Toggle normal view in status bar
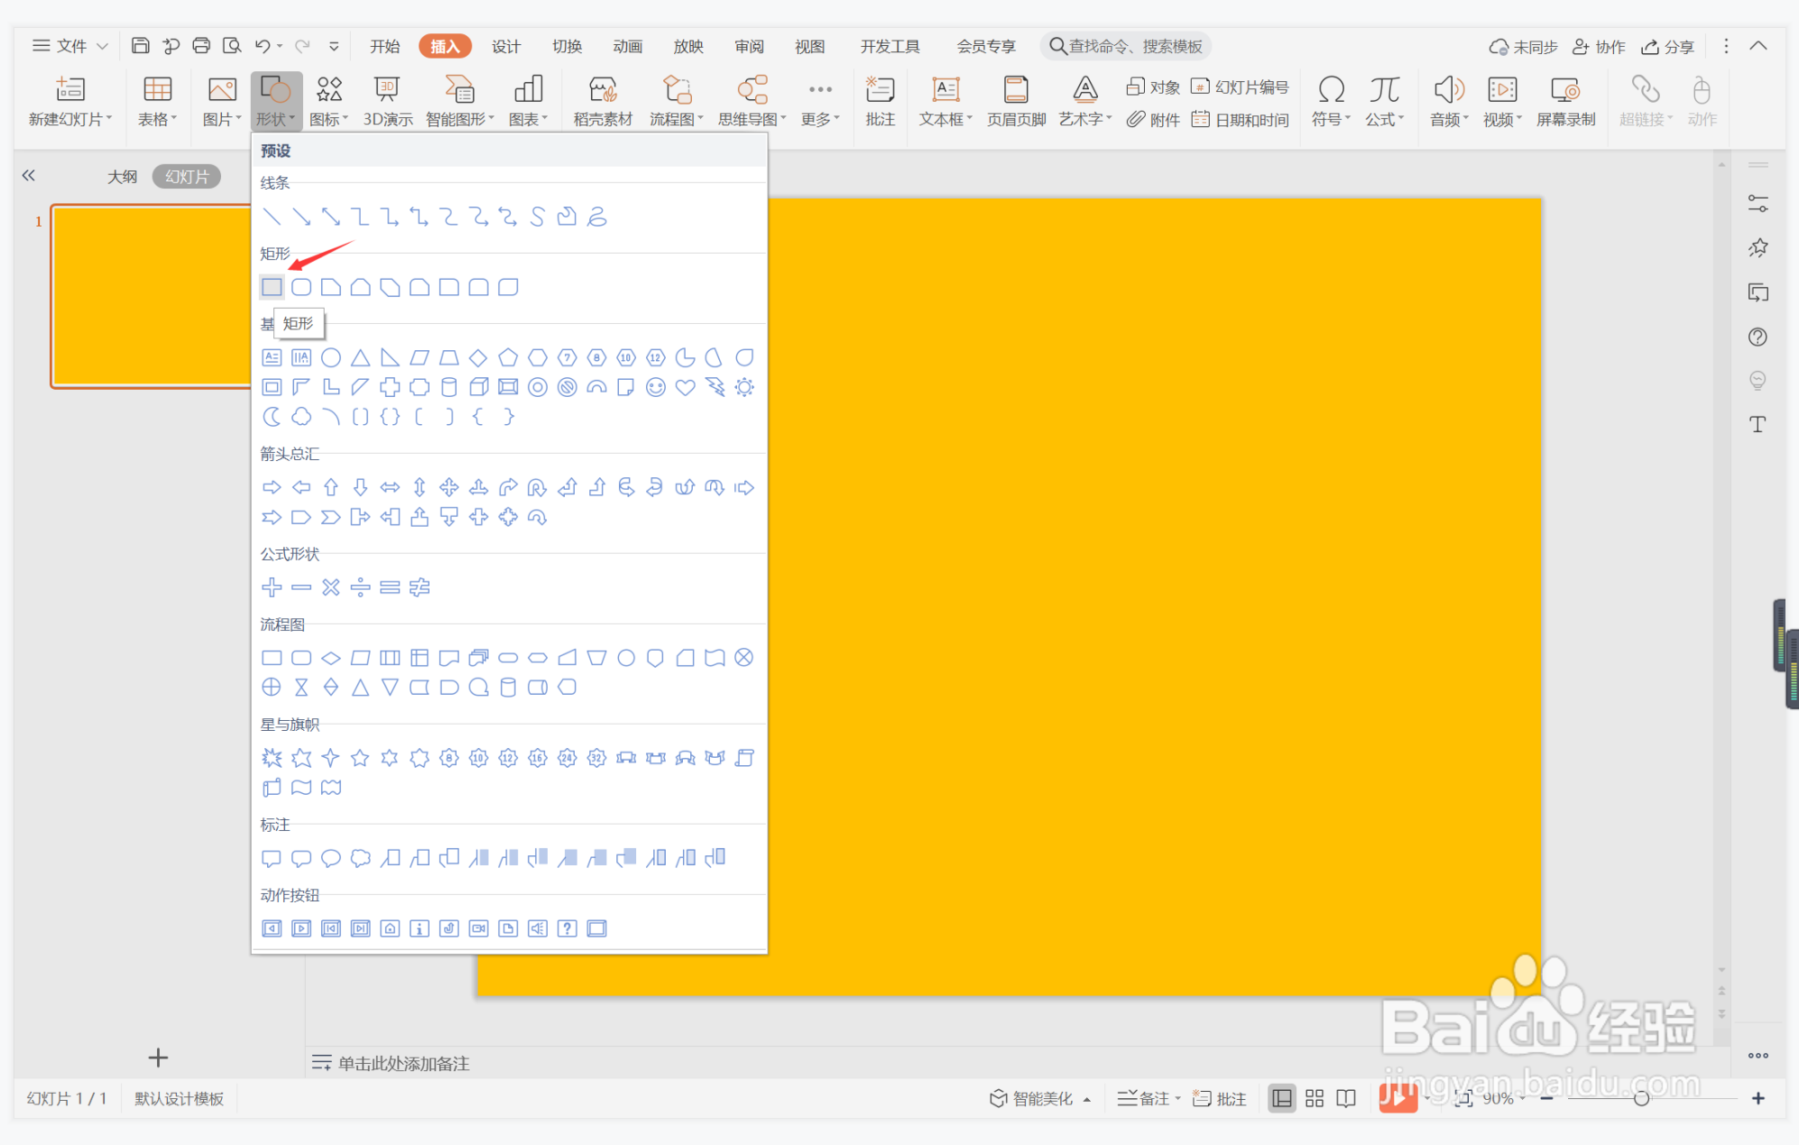This screenshot has height=1145, width=1799. [1281, 1098]
